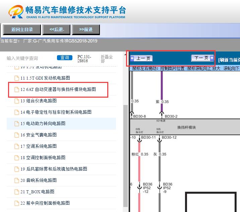This screenshot has height=212, width=240.
Task: Click the scrollbar up arrow above the sidebar
Action: click(125, 54)
